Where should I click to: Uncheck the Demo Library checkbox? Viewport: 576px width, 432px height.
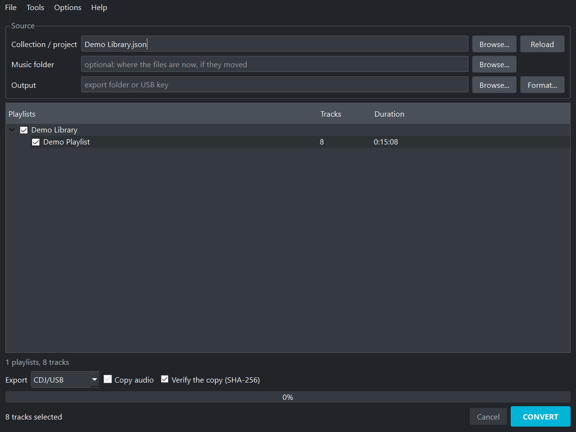click(x=24, y=130)
